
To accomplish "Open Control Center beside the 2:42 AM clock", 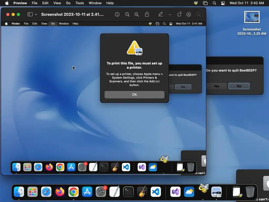I will (223, 3).
